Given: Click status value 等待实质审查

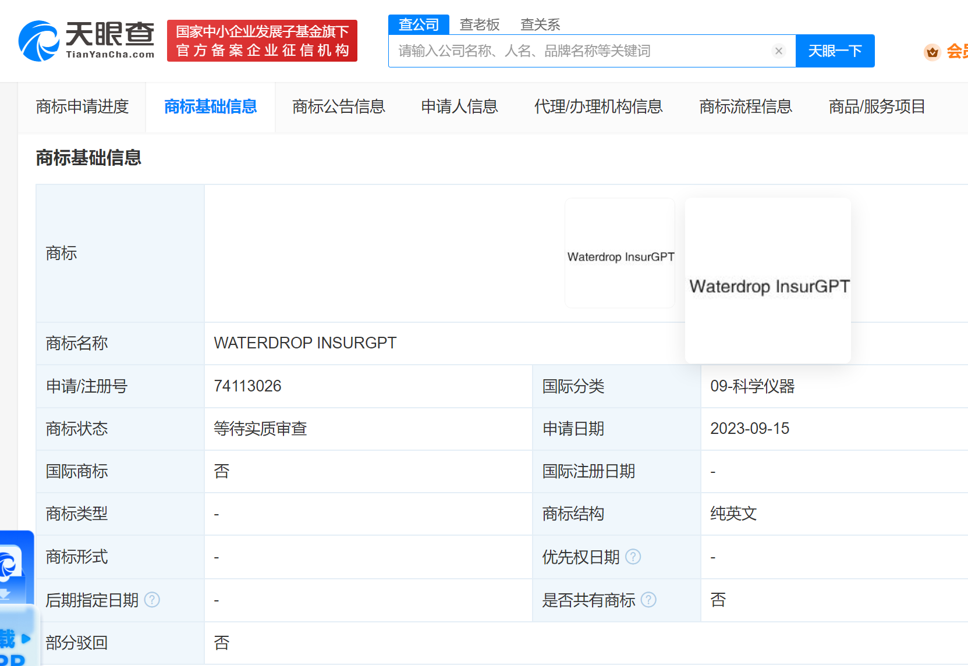Looking at the screenshot, I should (x=260, y=429).
